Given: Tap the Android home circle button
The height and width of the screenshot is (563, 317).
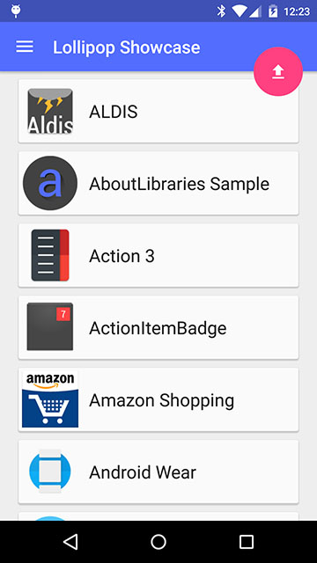Looking at the screenshot, I should [x=158, y=542].
